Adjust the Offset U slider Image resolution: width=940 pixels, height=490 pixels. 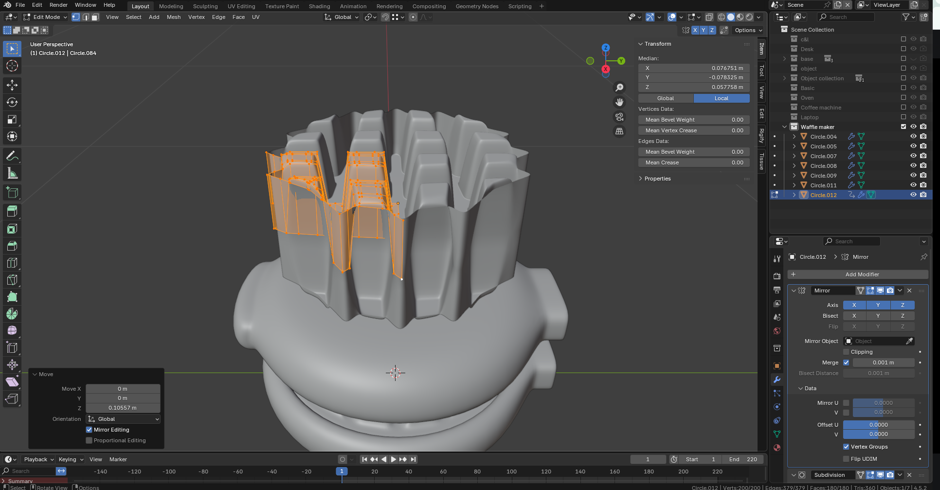878,425
